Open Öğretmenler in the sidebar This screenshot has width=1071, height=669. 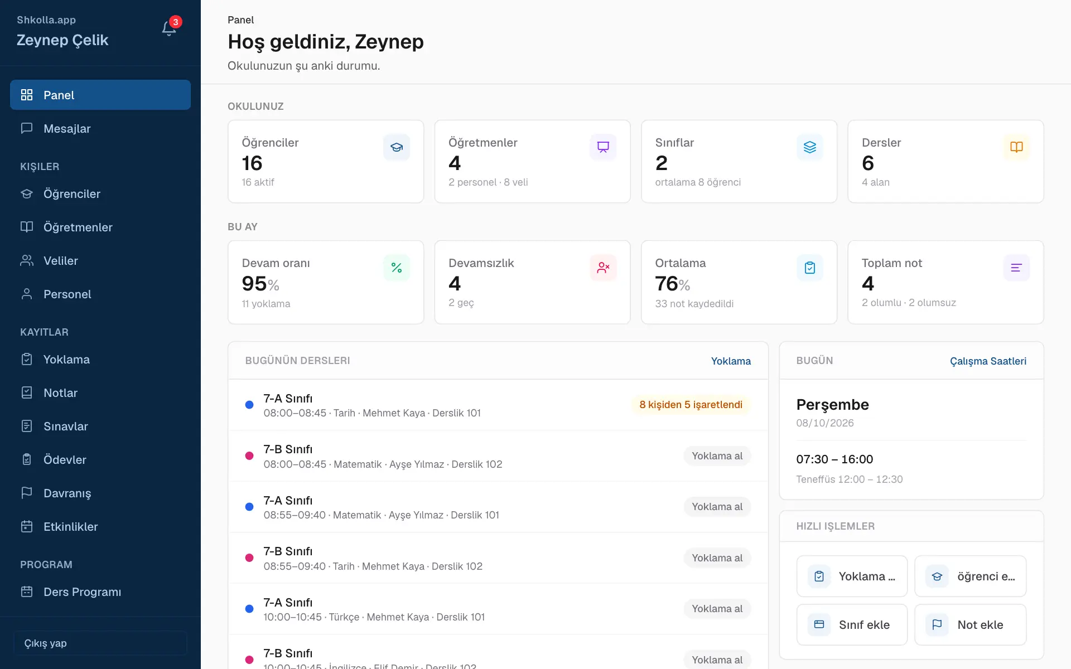(100, 227)
